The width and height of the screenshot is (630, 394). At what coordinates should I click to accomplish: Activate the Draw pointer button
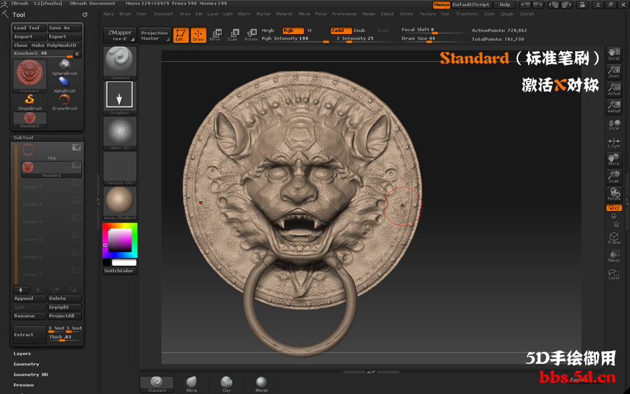pos(198,35)
